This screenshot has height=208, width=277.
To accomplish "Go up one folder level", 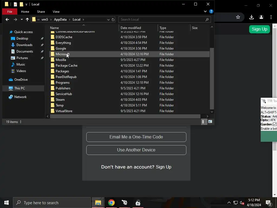I will click(27, 19).
